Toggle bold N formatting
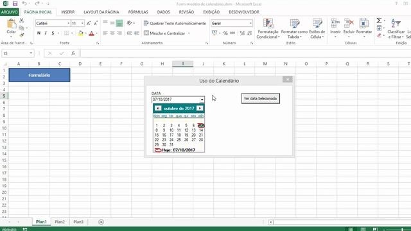This screenshot has width=411, height=231. tap(39, 33)
